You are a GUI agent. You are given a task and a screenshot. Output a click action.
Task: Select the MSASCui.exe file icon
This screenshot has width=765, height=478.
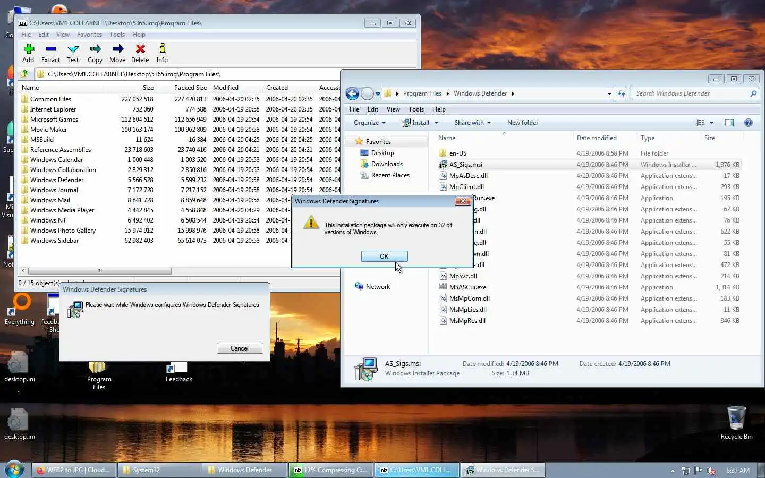[443, 287]
